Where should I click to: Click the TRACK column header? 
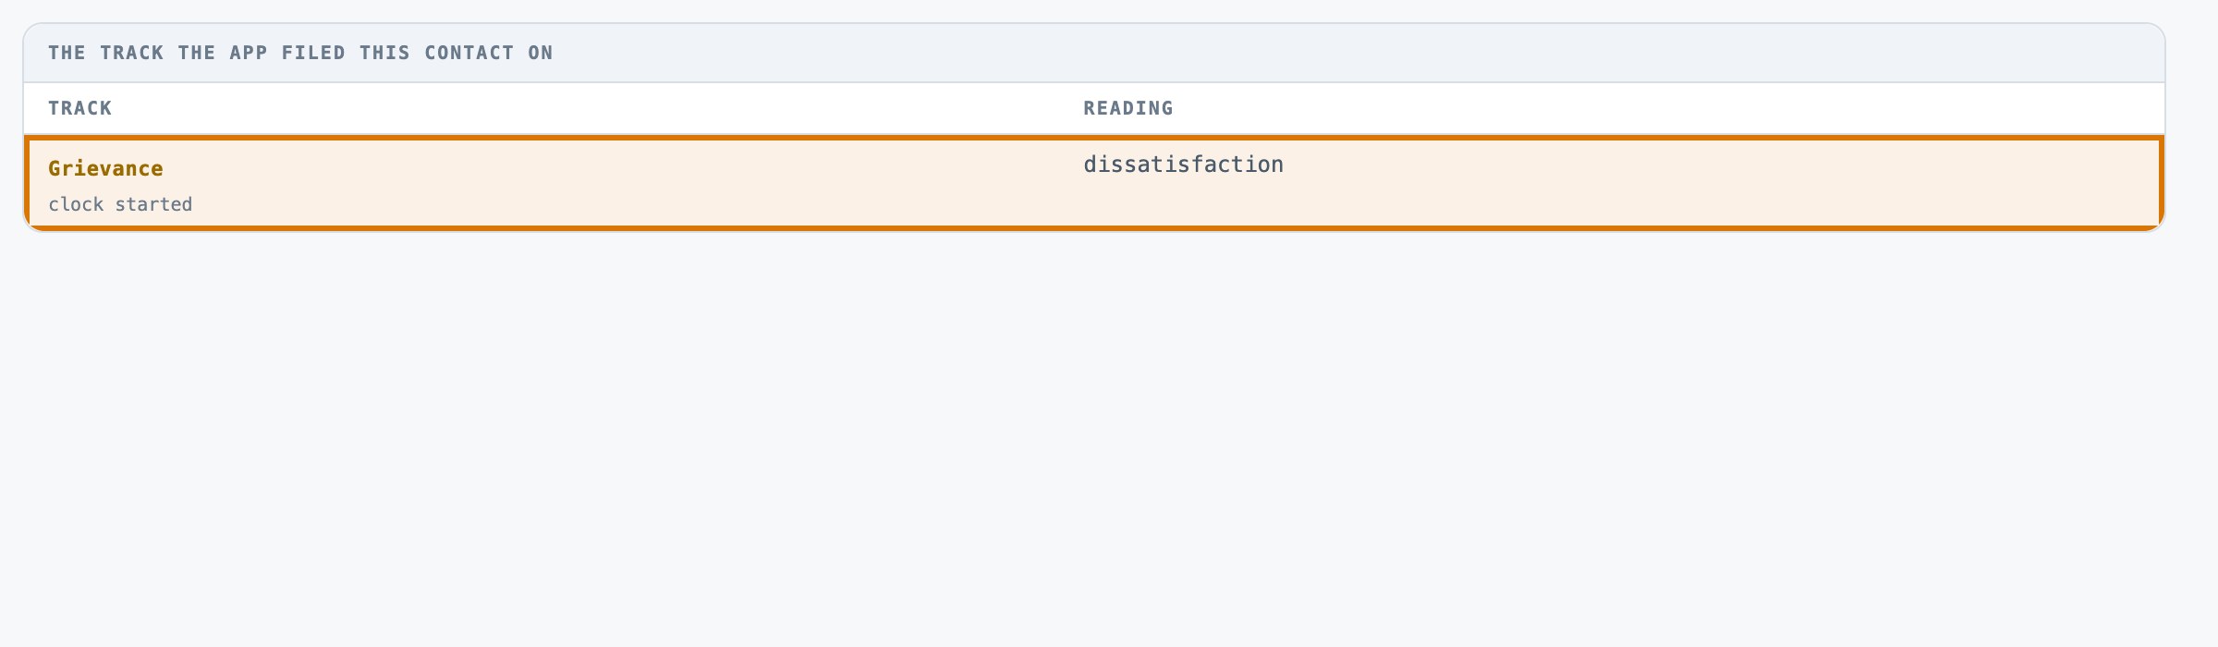[80, 108]
